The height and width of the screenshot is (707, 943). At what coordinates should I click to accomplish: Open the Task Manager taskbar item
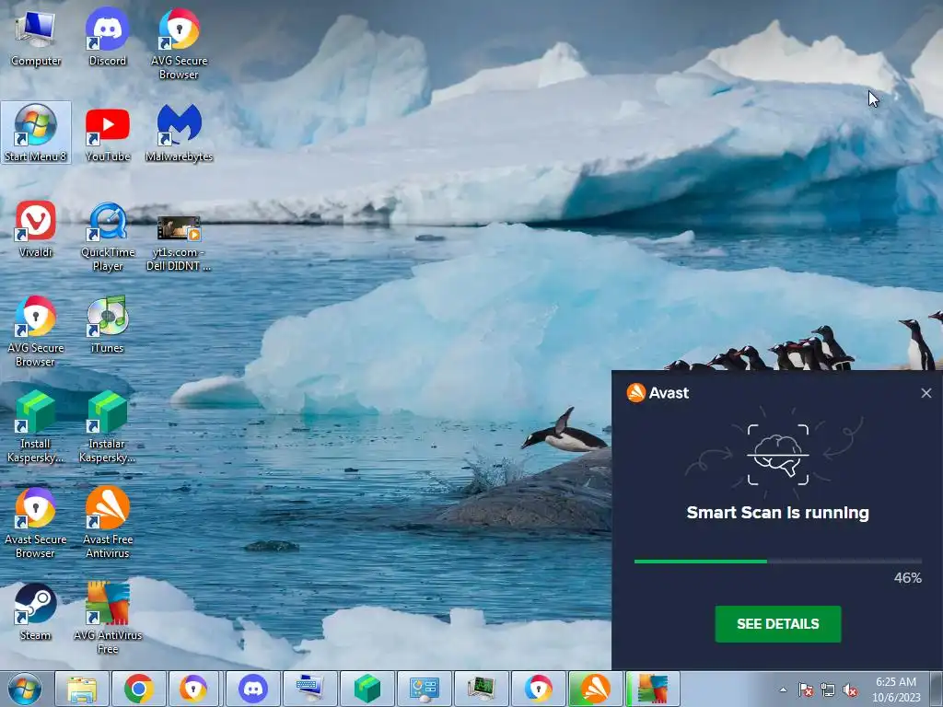pyautogui.click(x=481, y=689)
